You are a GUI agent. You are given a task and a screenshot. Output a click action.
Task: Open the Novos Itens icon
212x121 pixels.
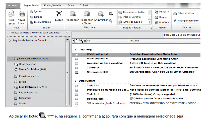22,14
